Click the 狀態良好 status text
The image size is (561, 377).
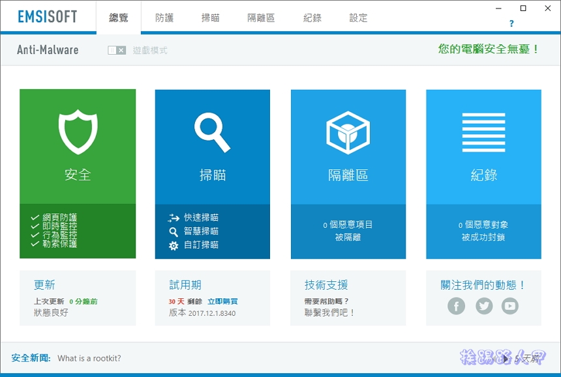pos(51,313)
